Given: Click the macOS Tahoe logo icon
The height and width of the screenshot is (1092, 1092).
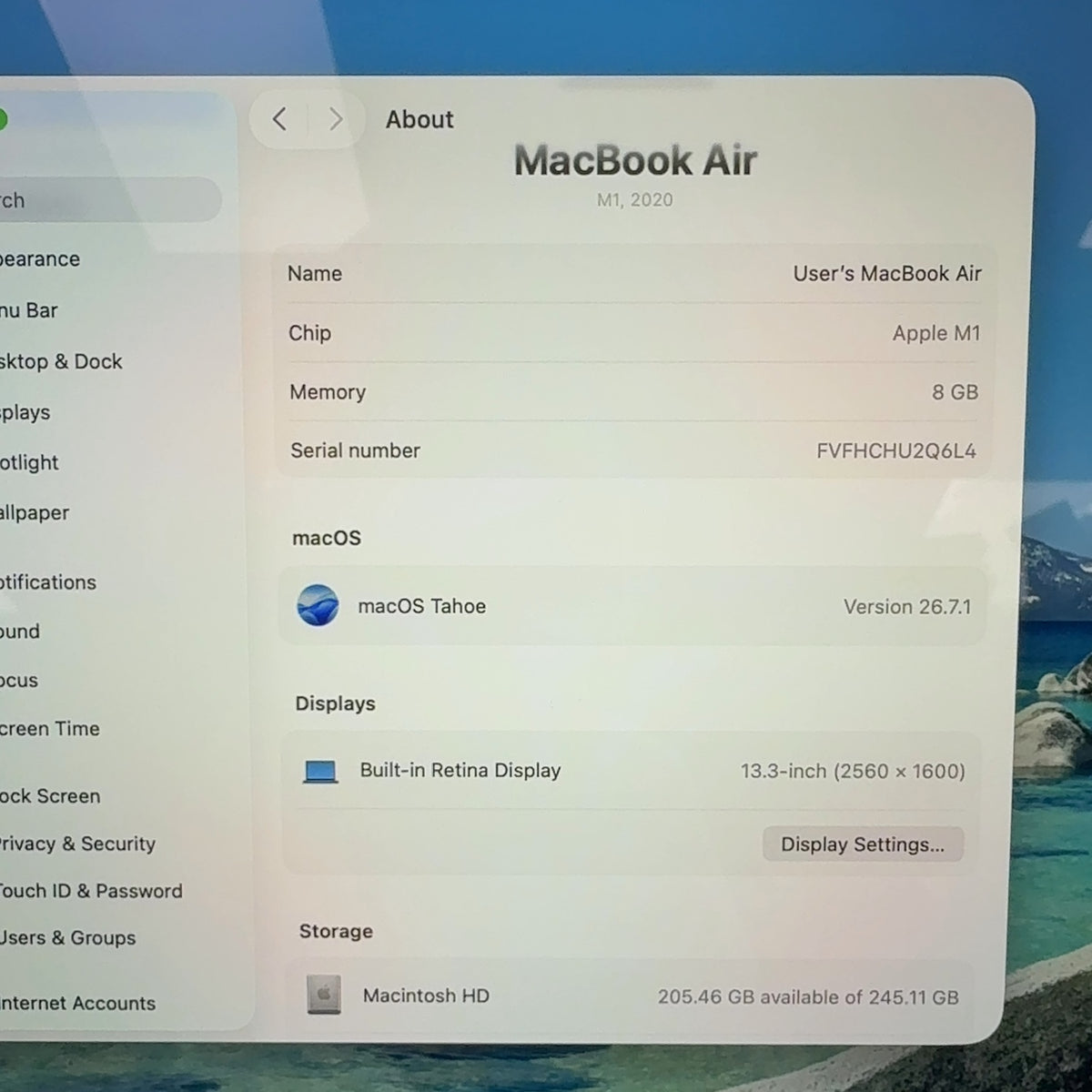Looking at the screenshot, I should pyautogui.click(x=318, y=605).
